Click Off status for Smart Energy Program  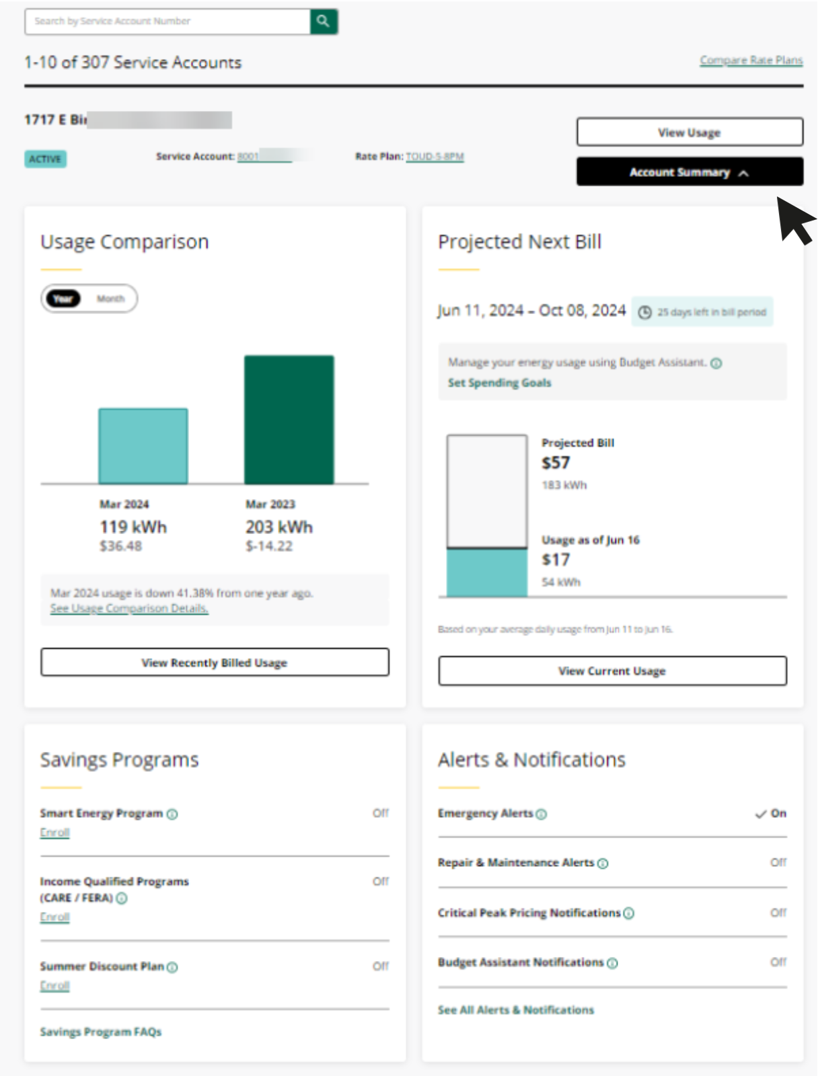[381, 813]
